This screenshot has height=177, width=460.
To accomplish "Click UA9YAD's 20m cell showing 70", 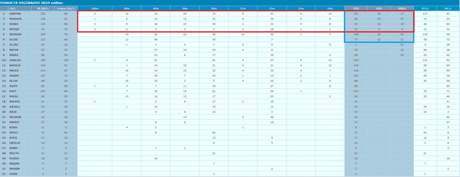I will coord(214,14).
